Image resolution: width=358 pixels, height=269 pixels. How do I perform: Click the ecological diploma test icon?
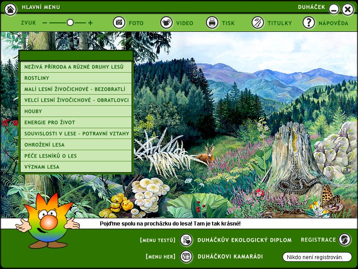point(186,240)
